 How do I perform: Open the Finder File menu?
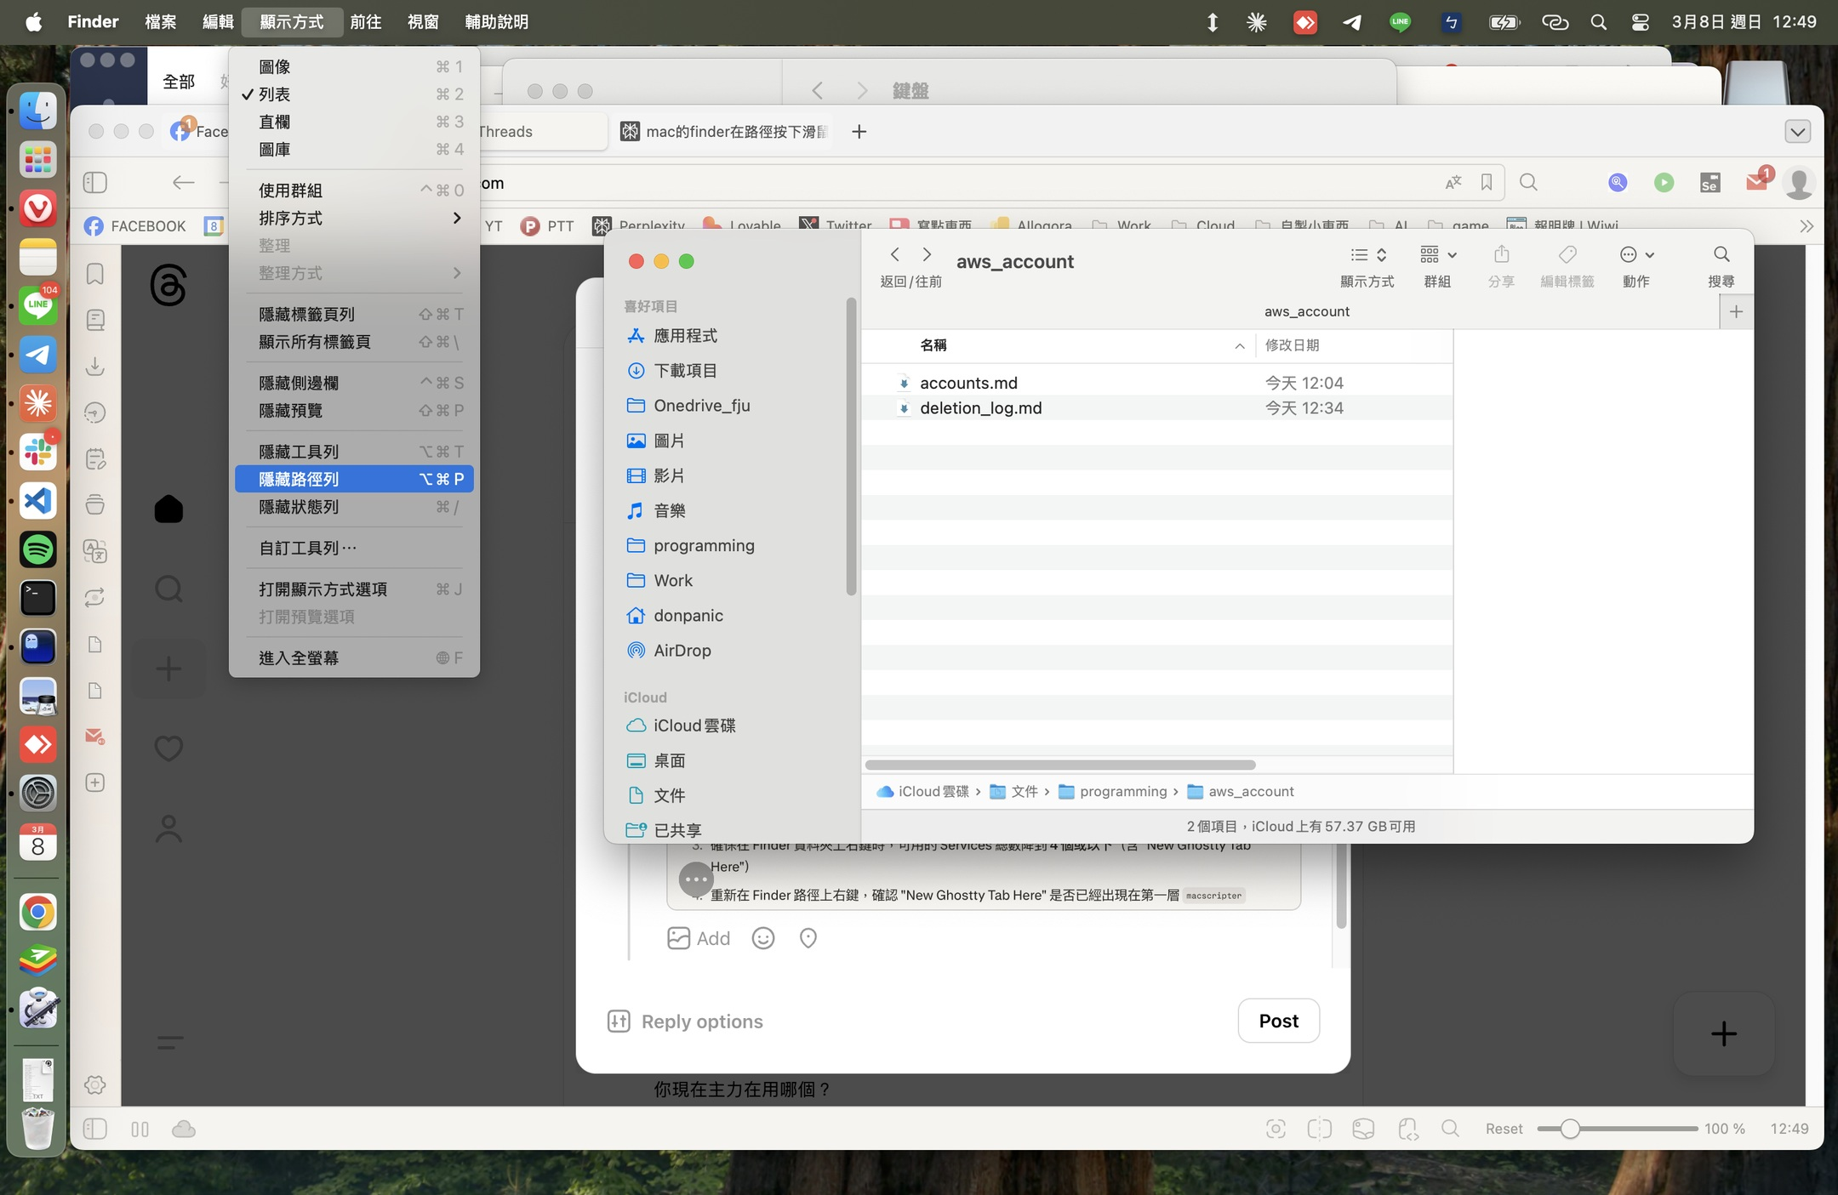click(160, 22)
